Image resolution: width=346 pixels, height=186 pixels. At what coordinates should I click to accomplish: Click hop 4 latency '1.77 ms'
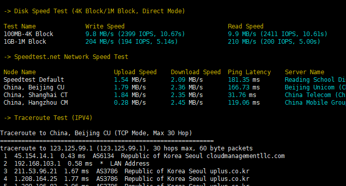pyautogui.click(x=76, y=179)
